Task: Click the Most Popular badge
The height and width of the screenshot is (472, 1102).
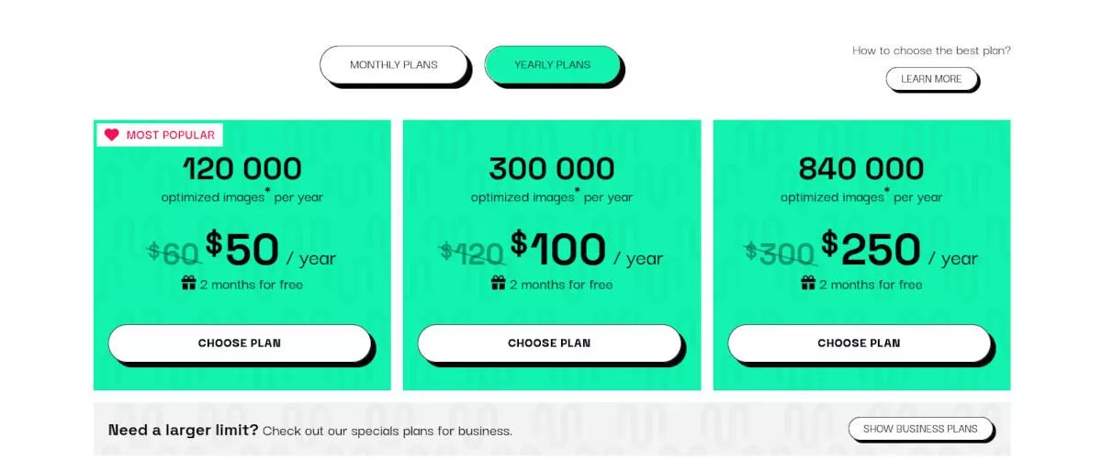Action: click(160, 135)
